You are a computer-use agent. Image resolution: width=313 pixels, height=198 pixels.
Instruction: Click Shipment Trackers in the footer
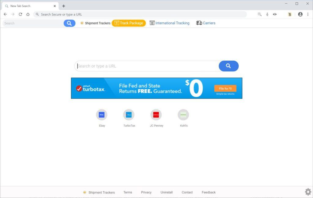coord(99,192)
